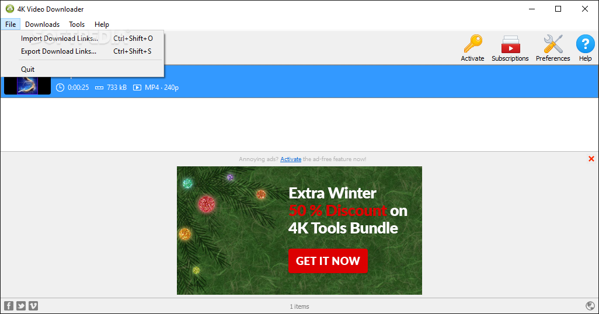Select the downloaded video thumbnail
Viewport: 599px width, 314px height.
[27, 85]
